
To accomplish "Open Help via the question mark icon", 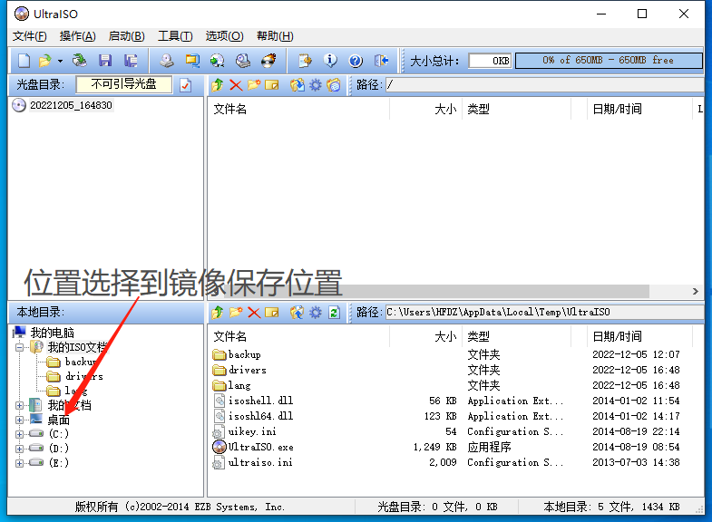I will pyautogui.click(x=356, y=61).
